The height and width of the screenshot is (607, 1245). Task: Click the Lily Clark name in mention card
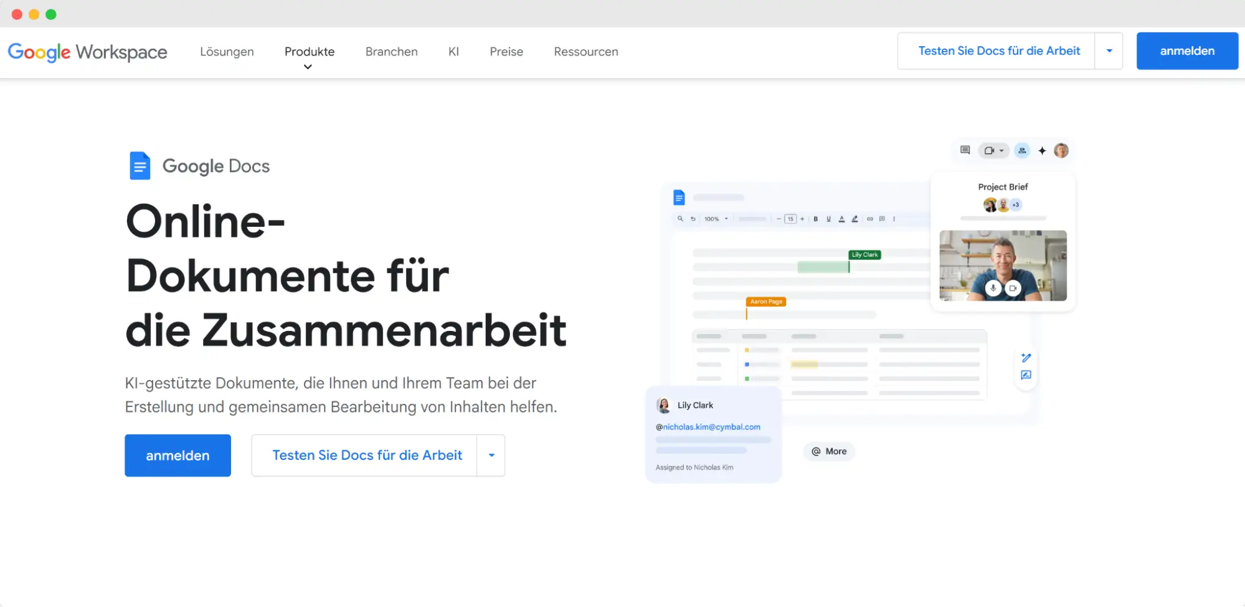695,405
